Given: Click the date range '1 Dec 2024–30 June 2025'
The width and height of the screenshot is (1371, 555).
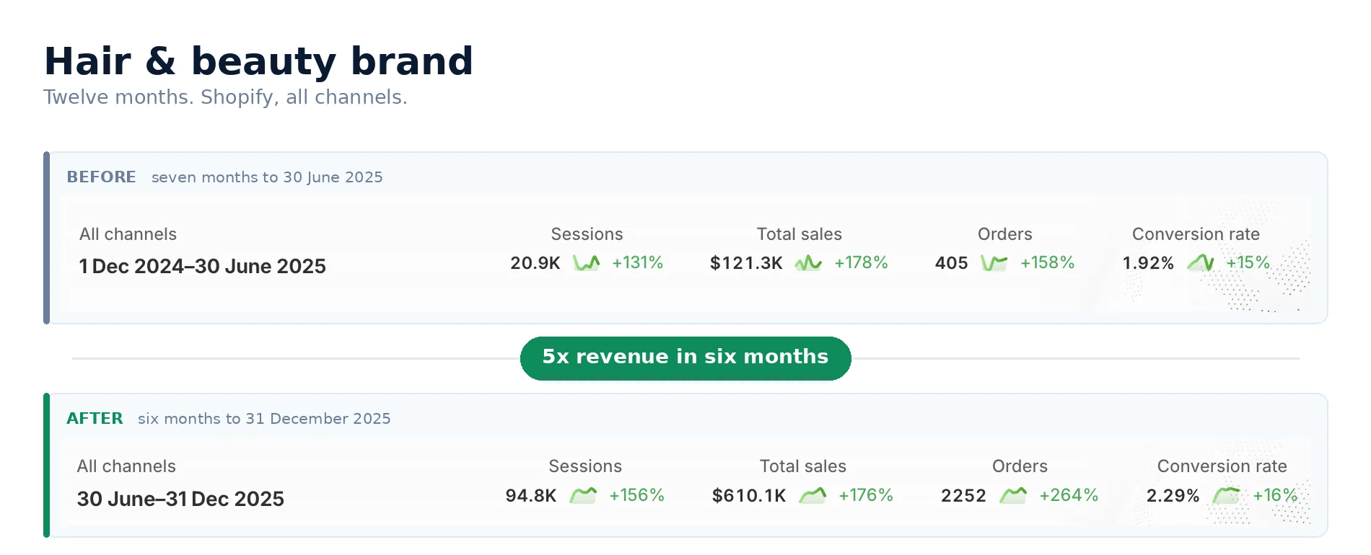Looking at the screenshot, I should click(x=202, y=266).
